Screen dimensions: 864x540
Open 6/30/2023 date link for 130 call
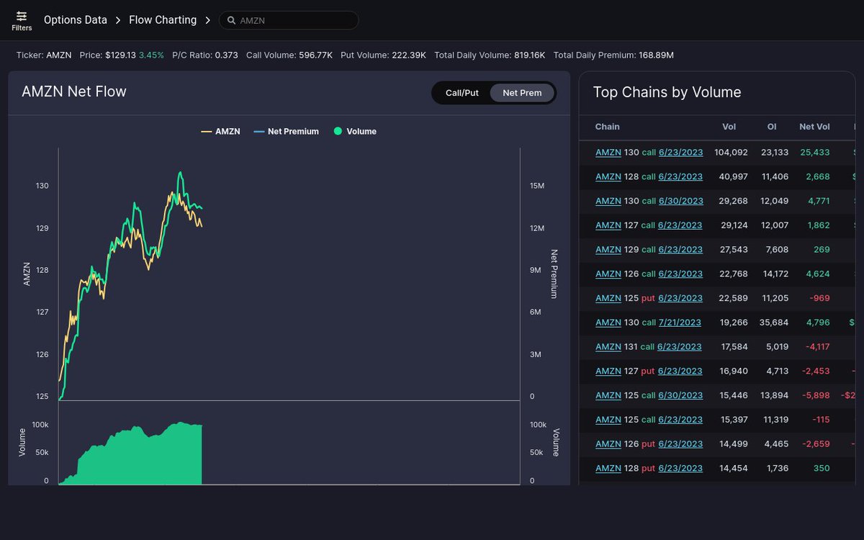pyautogui.click(x=680, y=202)
